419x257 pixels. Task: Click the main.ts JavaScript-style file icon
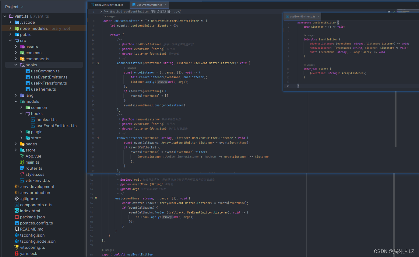[x=22, y=162]
